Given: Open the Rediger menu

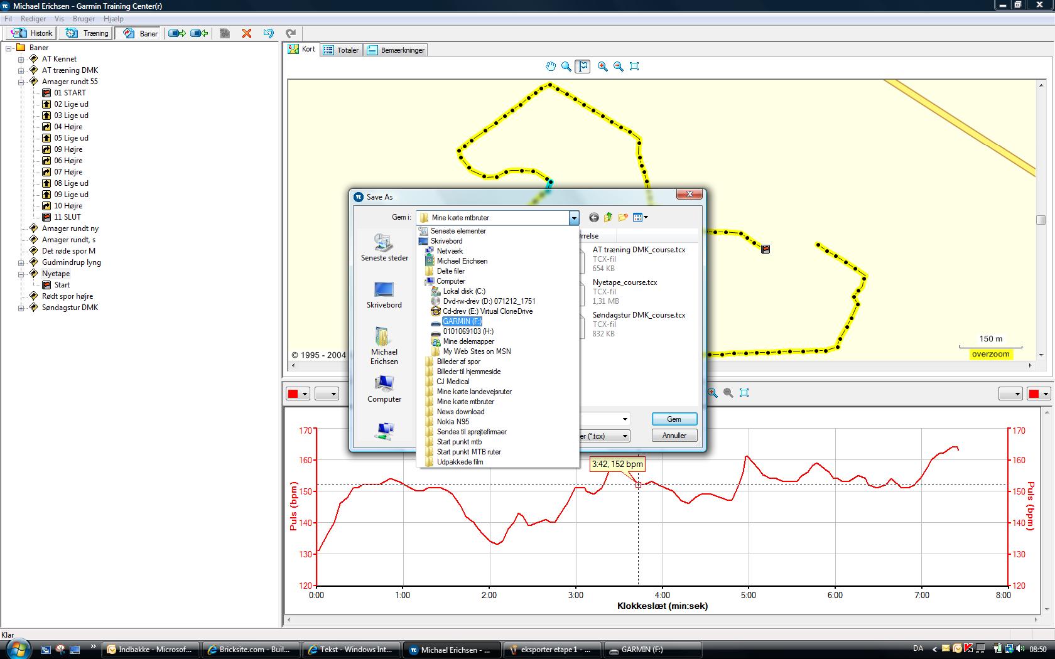Looking at the screenshot, I should click(x=33, y=19).
